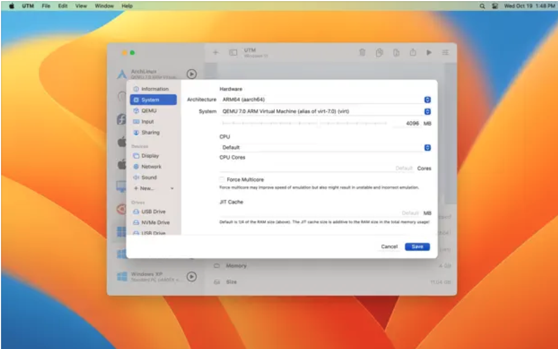The height and width of the screenshot is (349, 558).
Task: Click the add new VM plus icon
Action: pos(216,53)
